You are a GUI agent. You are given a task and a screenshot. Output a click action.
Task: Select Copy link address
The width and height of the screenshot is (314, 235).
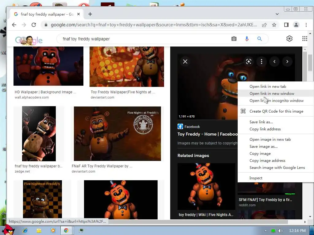[x=276, y=129]
